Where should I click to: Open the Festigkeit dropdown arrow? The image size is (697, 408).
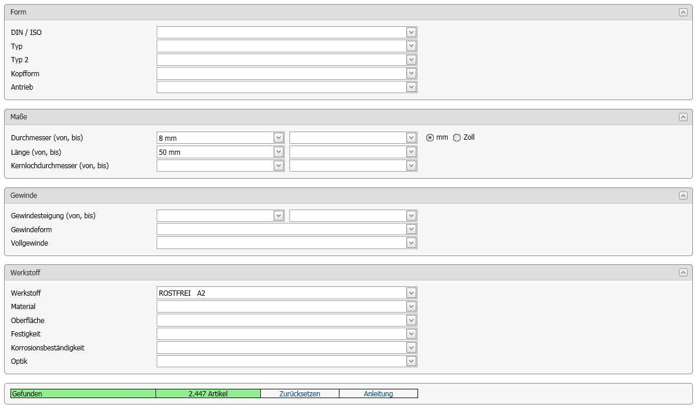tap(411, 334)
